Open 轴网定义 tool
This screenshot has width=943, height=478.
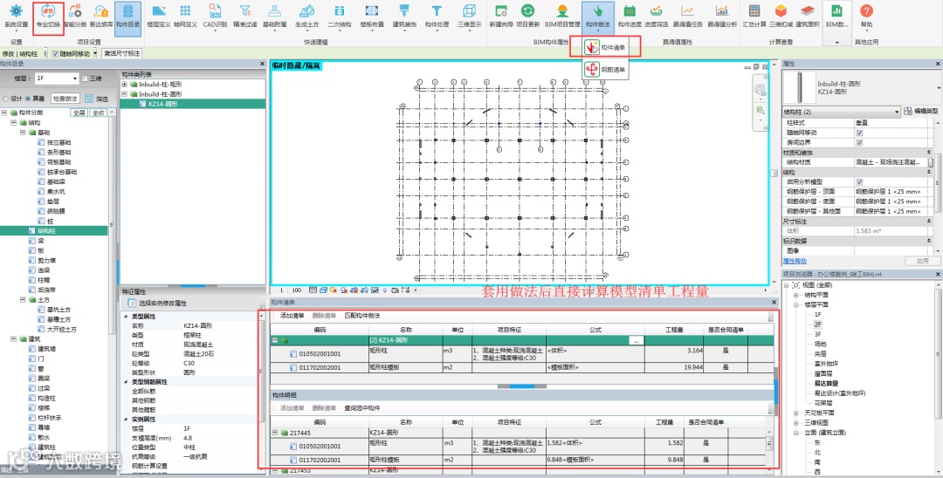tap(185, 17)
